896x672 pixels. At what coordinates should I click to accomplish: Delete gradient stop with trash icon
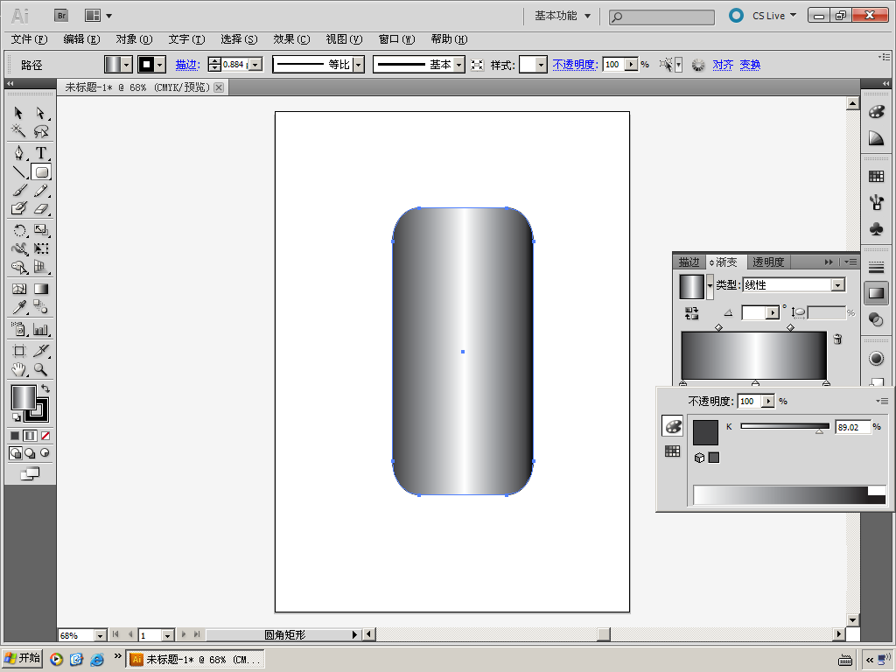click(837, 339)
